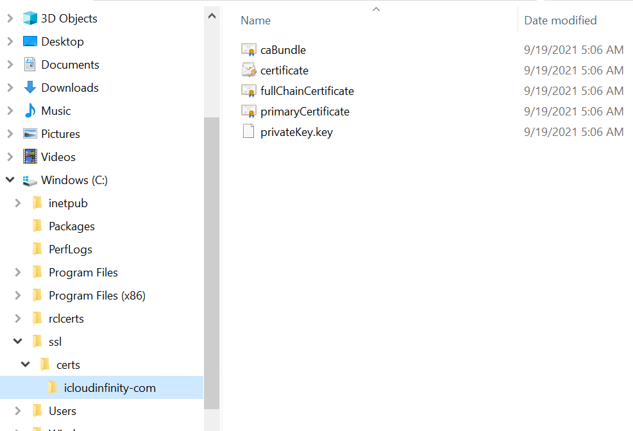Click the Packages folder icon

tap(37, 226)
